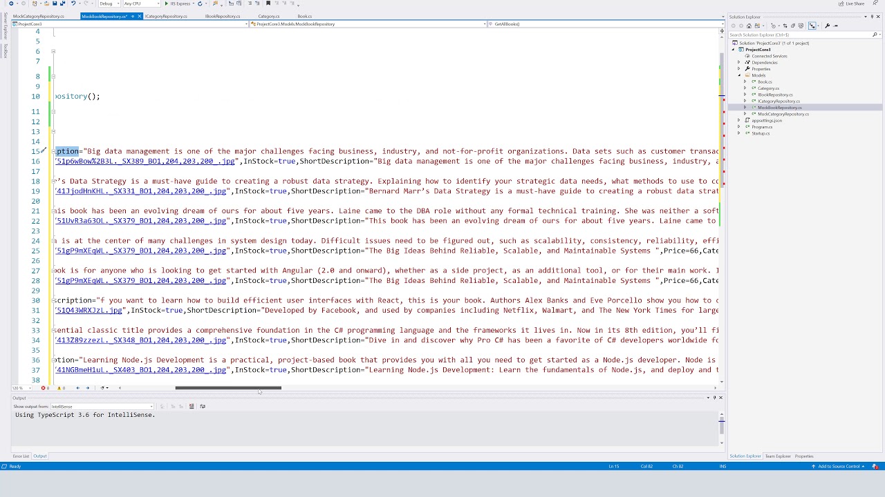
Task: Close the MockBookRepository.cs tab
Action: pyautogui.click(x=140, y=16)
